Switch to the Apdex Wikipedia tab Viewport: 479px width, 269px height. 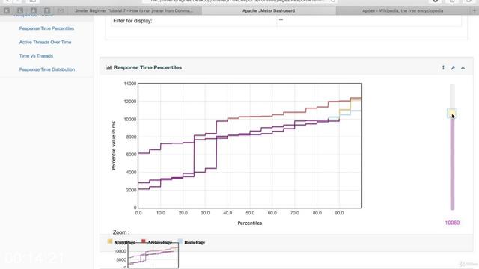(403, 10)
